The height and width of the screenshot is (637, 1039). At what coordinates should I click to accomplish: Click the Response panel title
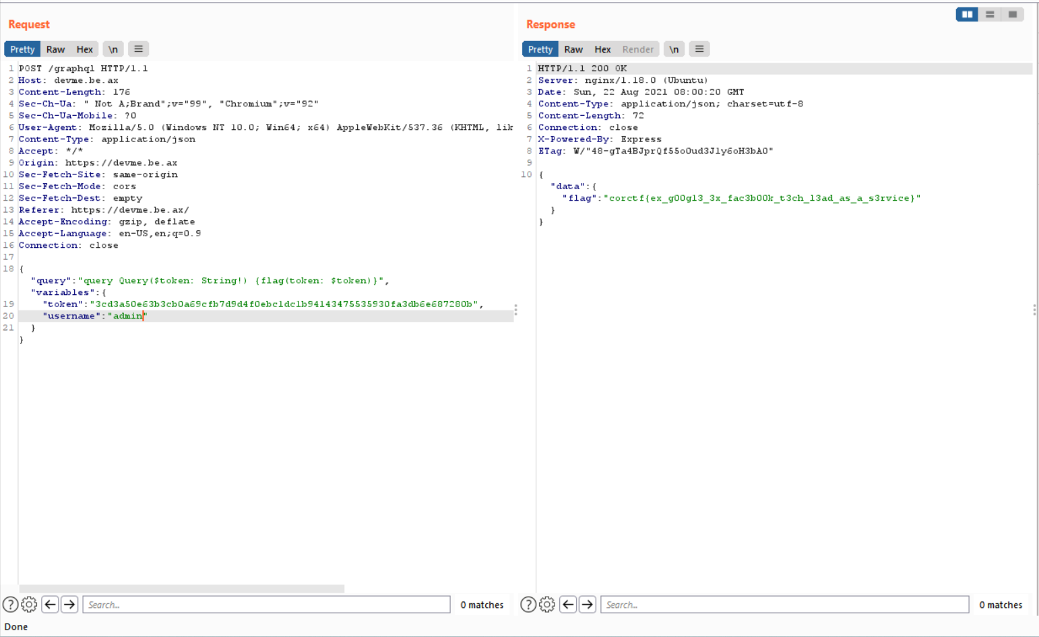[550, 24]
